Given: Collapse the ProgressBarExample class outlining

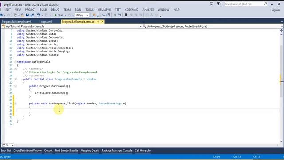Looking at the screenshot, I should pyautogui.click(x=16, y=79).
